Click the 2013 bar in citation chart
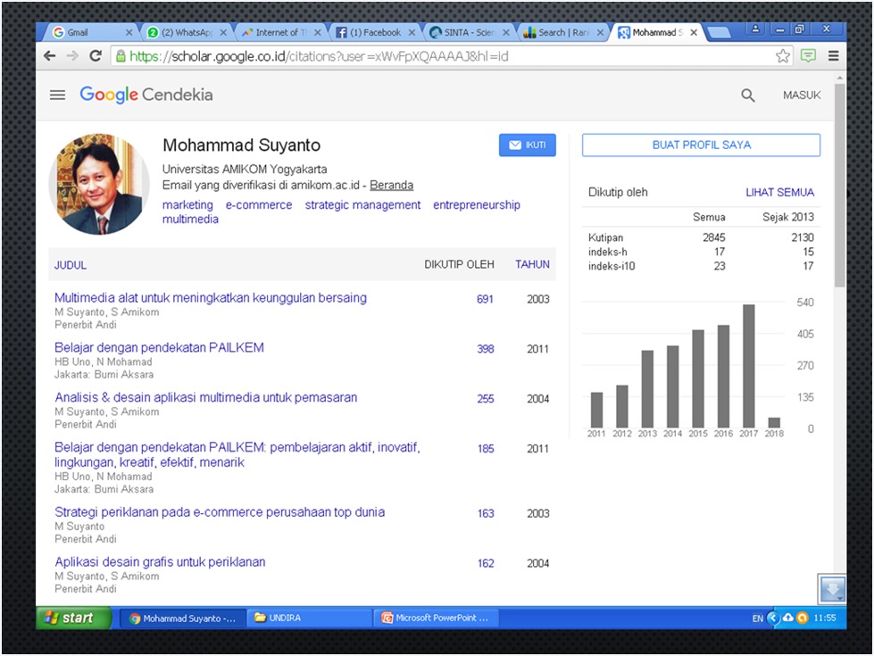Screen dimensions: 874x656 click(x=647, y=389)
